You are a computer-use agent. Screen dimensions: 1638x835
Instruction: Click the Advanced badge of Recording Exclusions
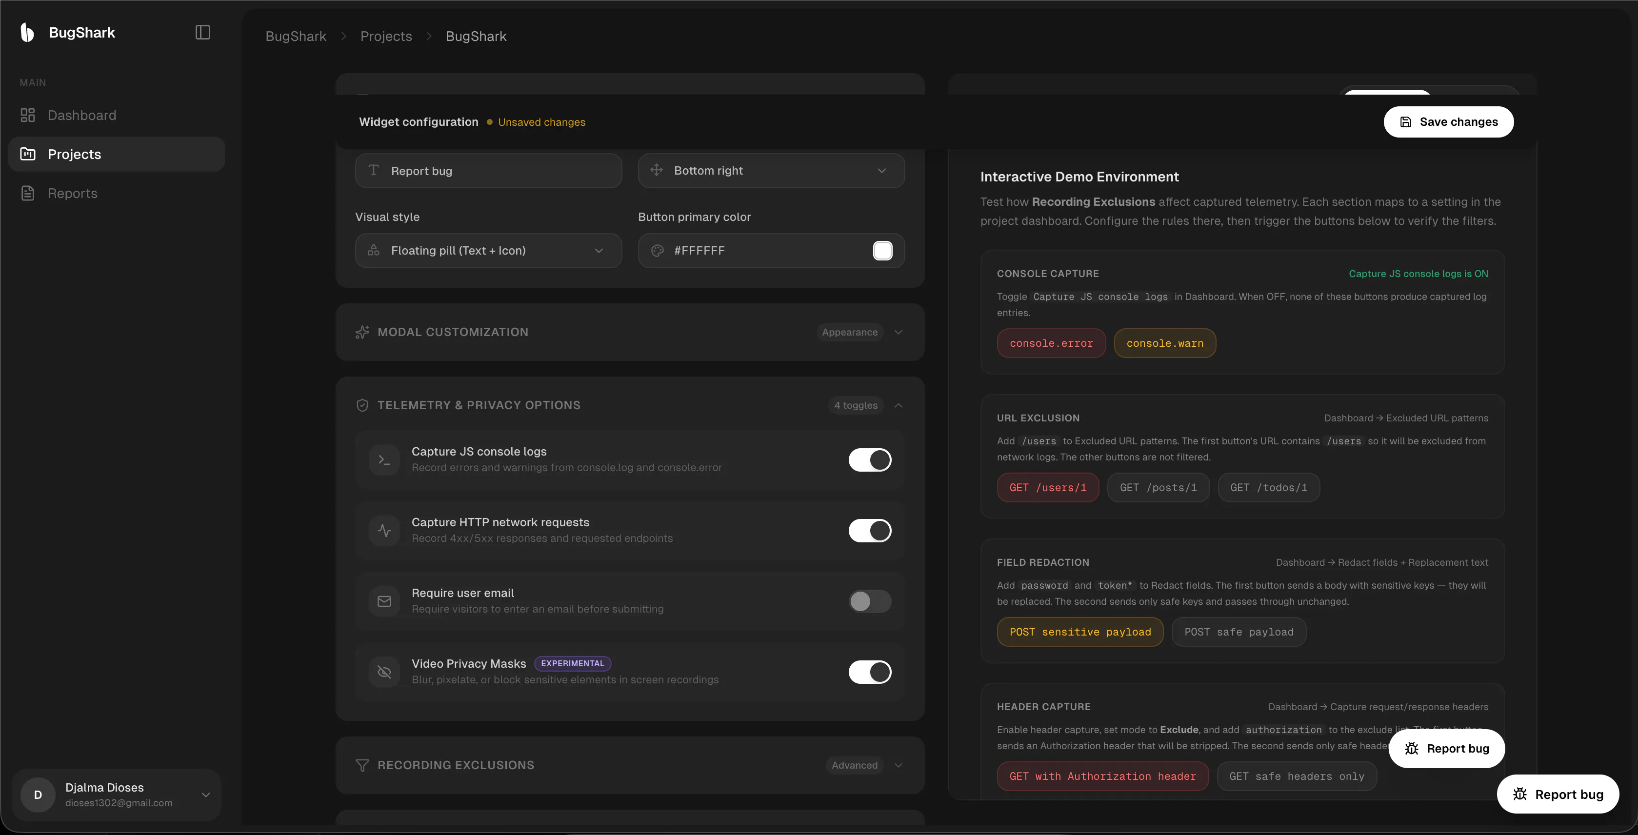click(855, 765)
